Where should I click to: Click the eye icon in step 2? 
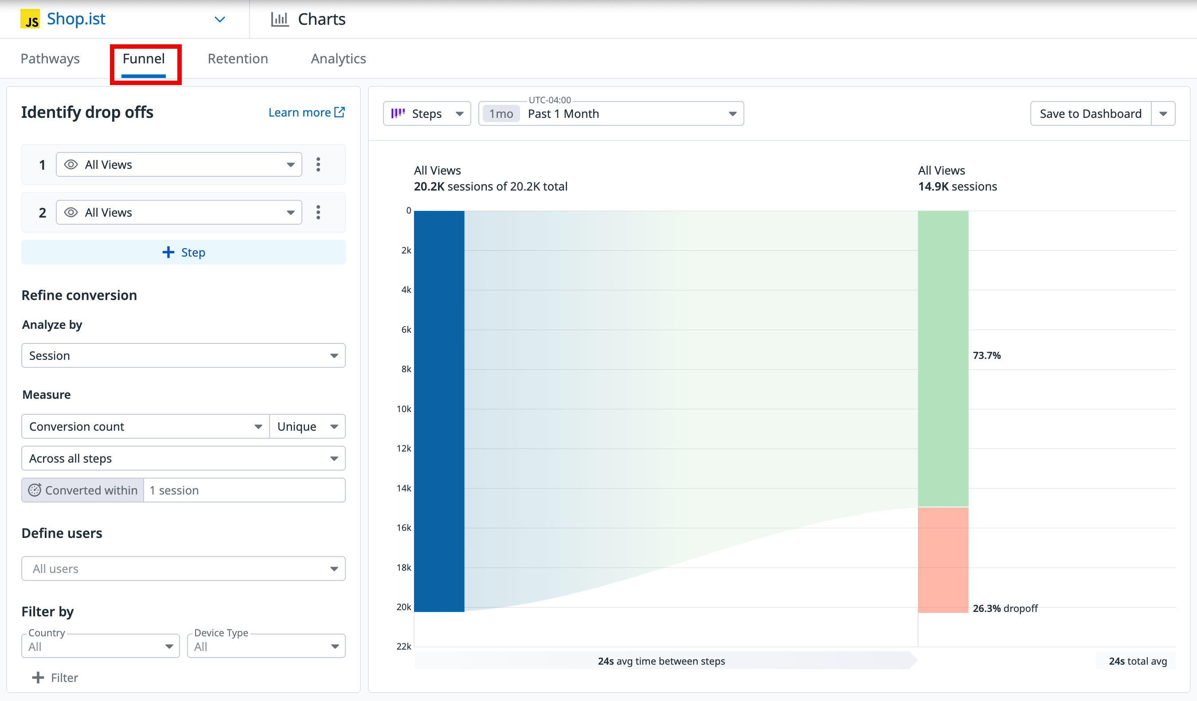[x=71, y=213]
